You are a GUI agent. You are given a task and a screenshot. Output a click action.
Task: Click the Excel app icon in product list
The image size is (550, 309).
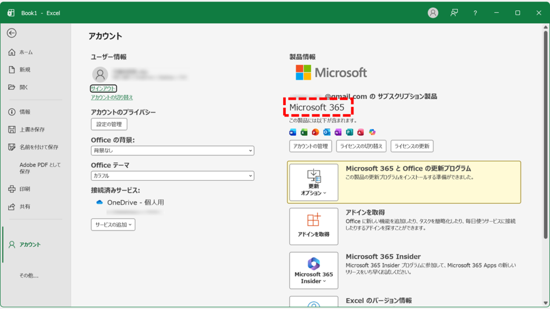coord(304,132)
